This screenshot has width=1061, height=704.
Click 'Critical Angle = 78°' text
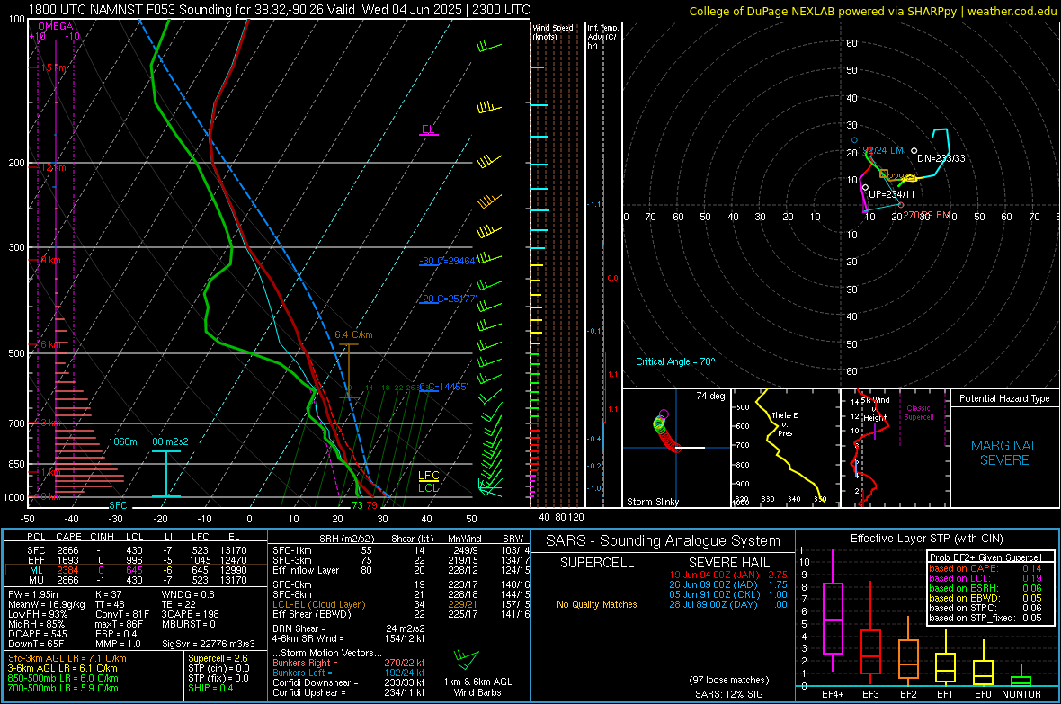tap(675, 361)
